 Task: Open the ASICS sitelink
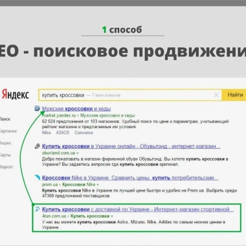click(x=63, y=133)
